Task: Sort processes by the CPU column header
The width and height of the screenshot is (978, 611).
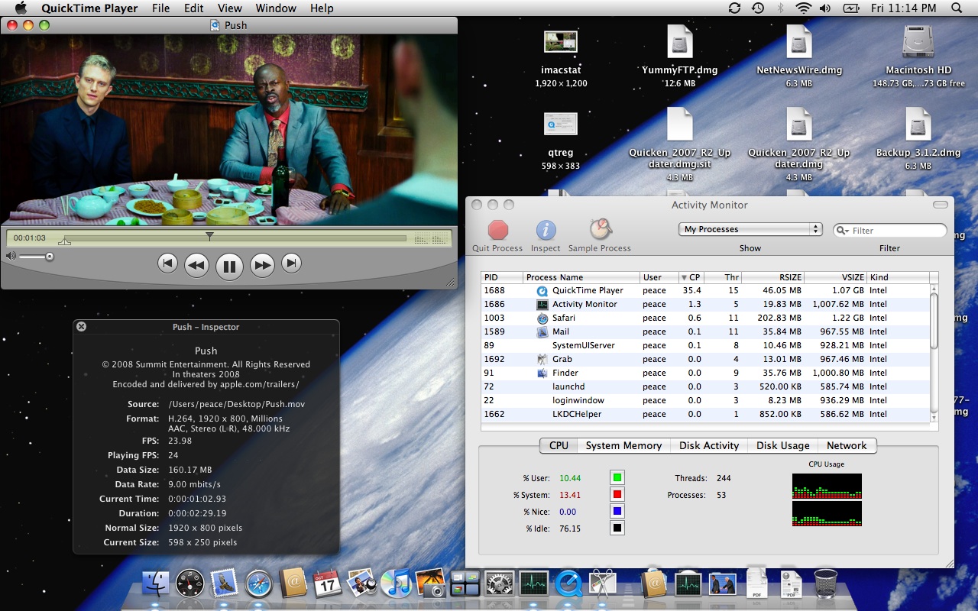Action: pyautogui.click(x=691, y=277)
